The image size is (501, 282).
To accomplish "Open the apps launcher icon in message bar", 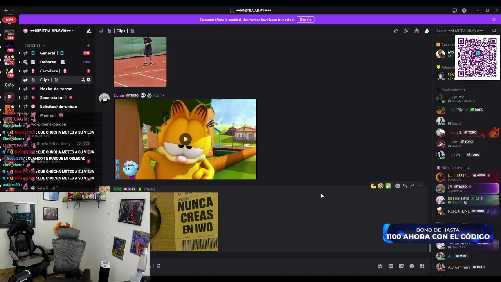I will 422,266.
